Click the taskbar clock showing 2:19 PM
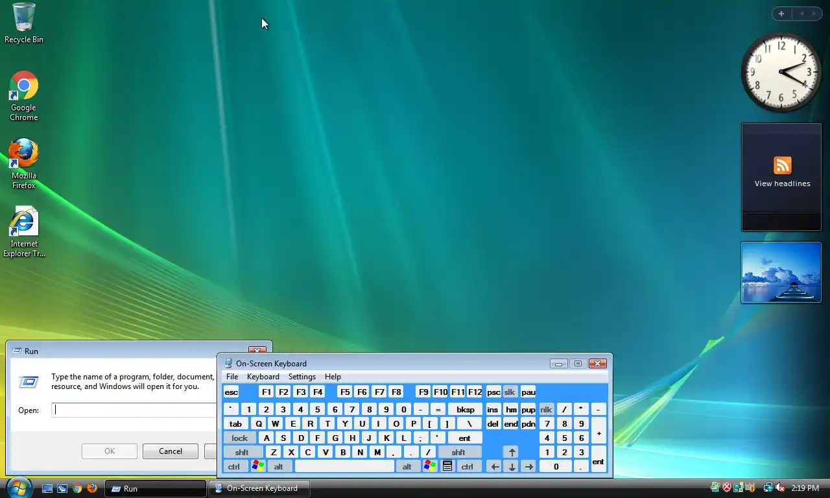 click(x=805, y=488)
